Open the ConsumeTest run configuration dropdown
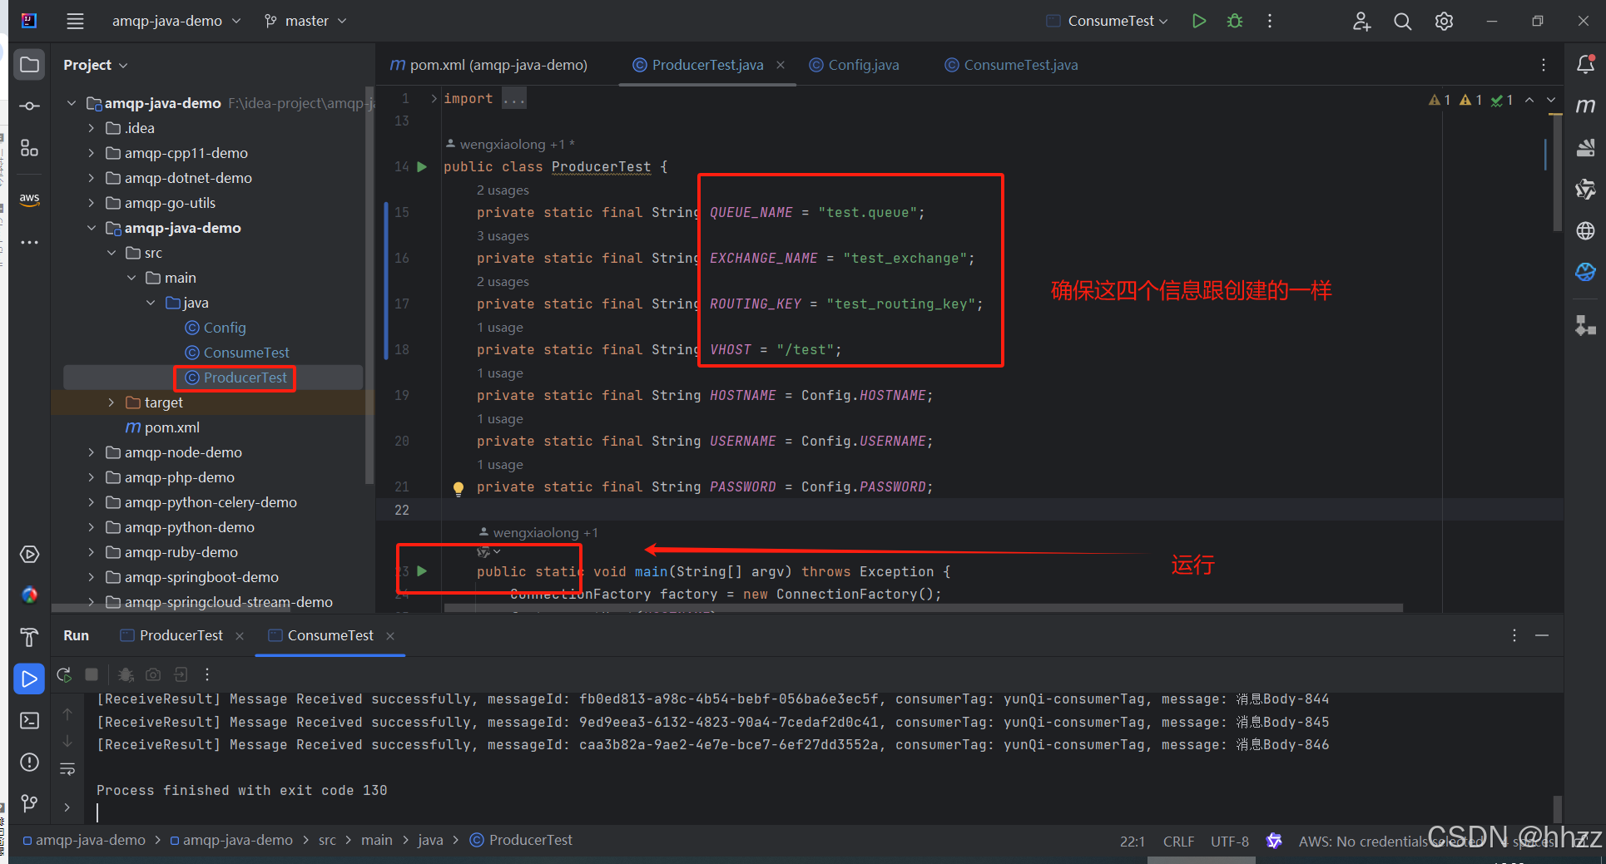The width and height of the screenshot is (1606, 864). (1108, 21)
